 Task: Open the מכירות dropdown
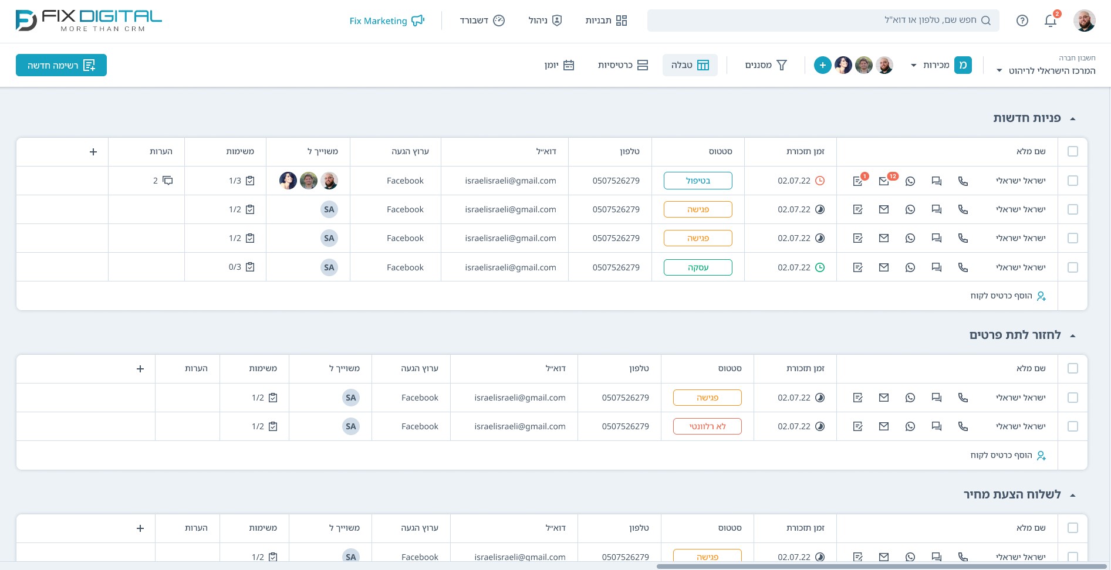click(941, 65)
